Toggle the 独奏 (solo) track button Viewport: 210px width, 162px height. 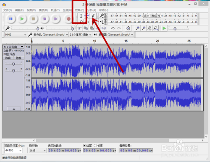pos(18,58)
